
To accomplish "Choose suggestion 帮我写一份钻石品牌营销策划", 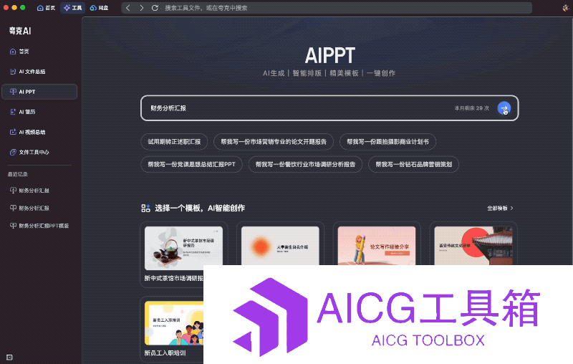I will tap(414, 165).
